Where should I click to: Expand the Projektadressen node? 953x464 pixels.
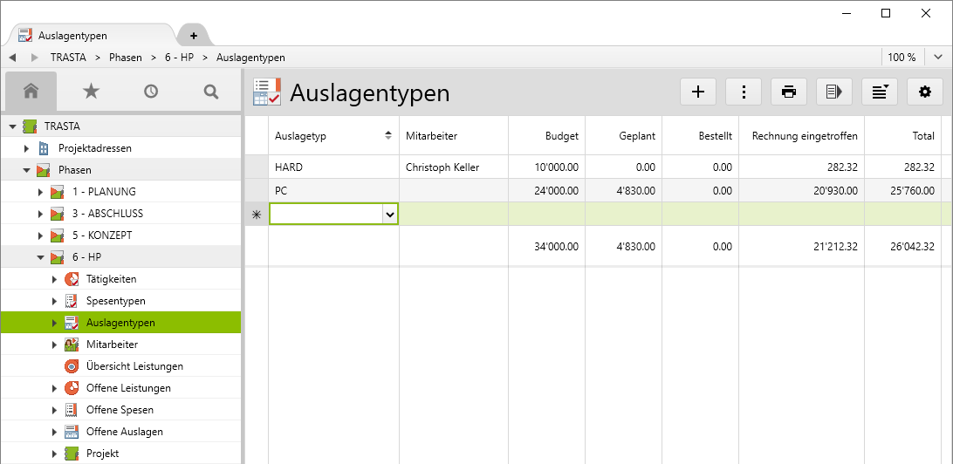26,148
